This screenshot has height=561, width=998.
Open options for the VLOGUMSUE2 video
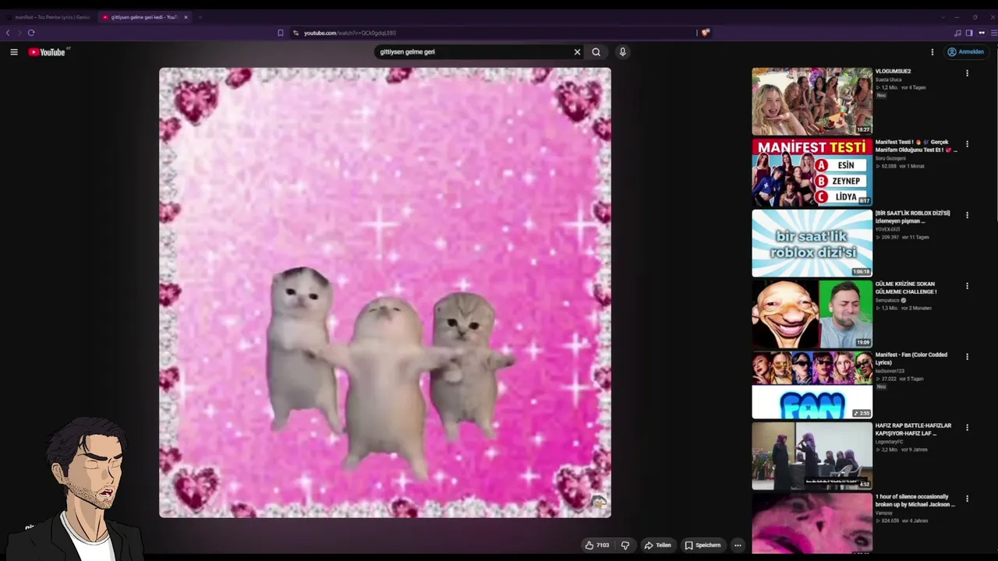point(967,73)
